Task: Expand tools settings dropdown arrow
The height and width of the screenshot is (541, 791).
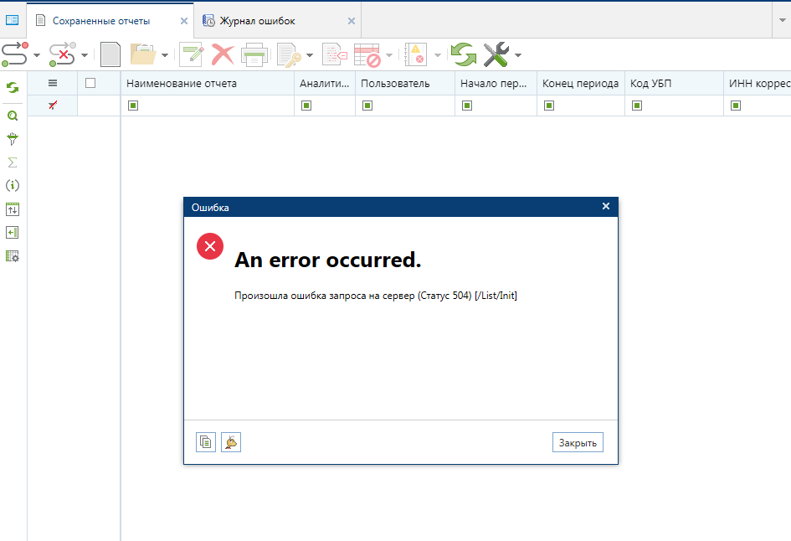Action: 518,55
